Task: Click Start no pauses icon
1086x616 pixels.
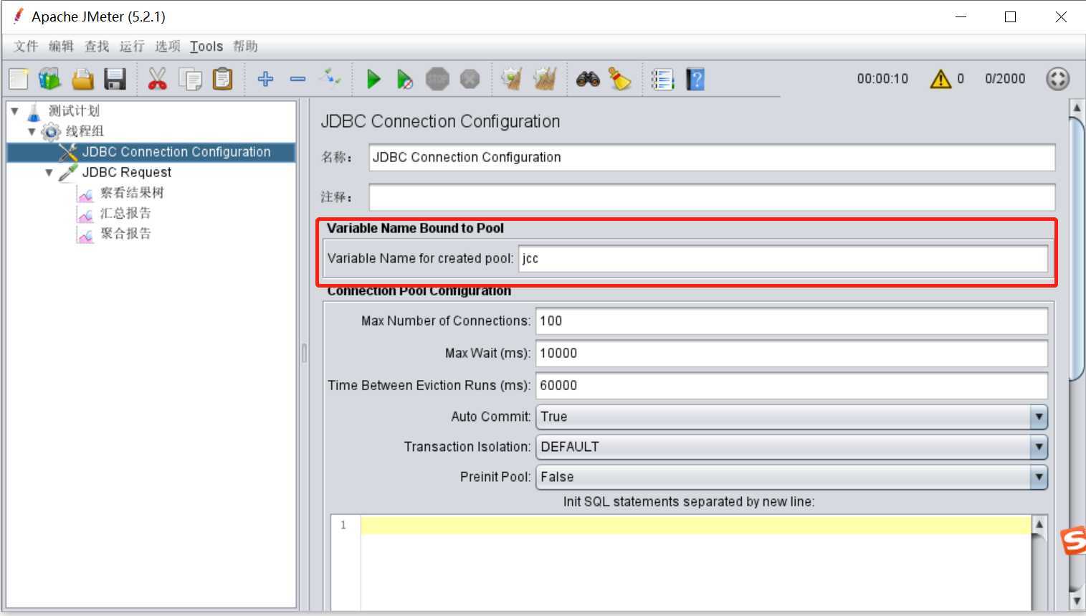Action: tap(405, 79)
